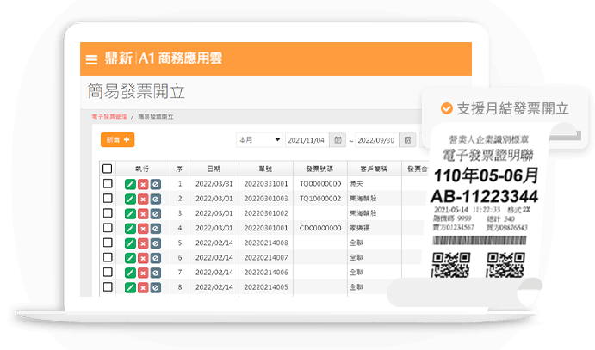Click the 2022/09/30 end date field
This screenshot has height=350, width=595.
377,140
